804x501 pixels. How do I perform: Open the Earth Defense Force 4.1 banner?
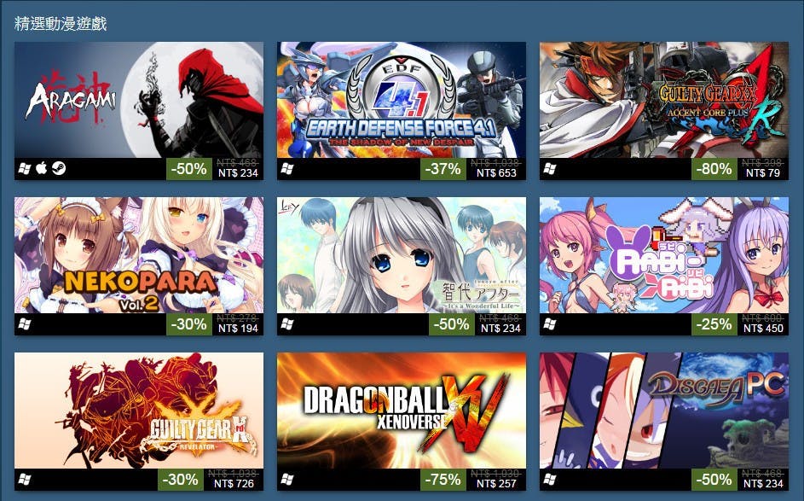click(402, 100)
